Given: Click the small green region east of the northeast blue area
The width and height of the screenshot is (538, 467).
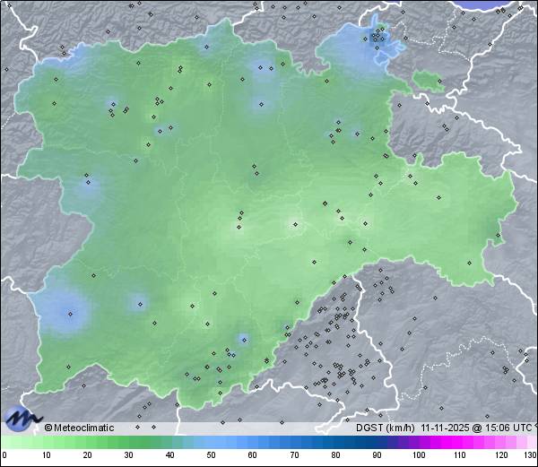Looking at the screenshot, I should click(429, 82).
